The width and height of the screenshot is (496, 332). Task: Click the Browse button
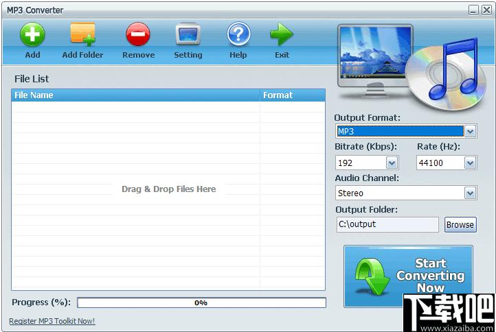[x=460, y=224]
